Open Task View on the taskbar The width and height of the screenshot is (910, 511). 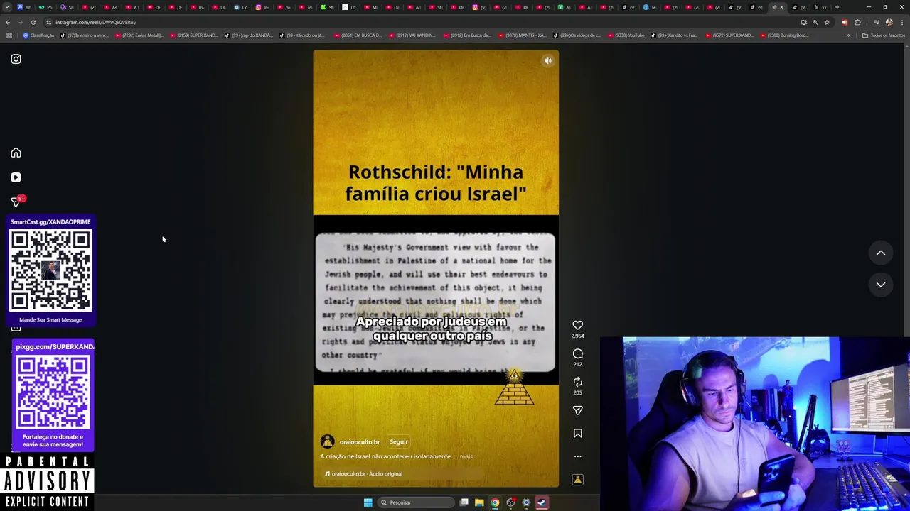pyautogui.click(x=464, y=502)
